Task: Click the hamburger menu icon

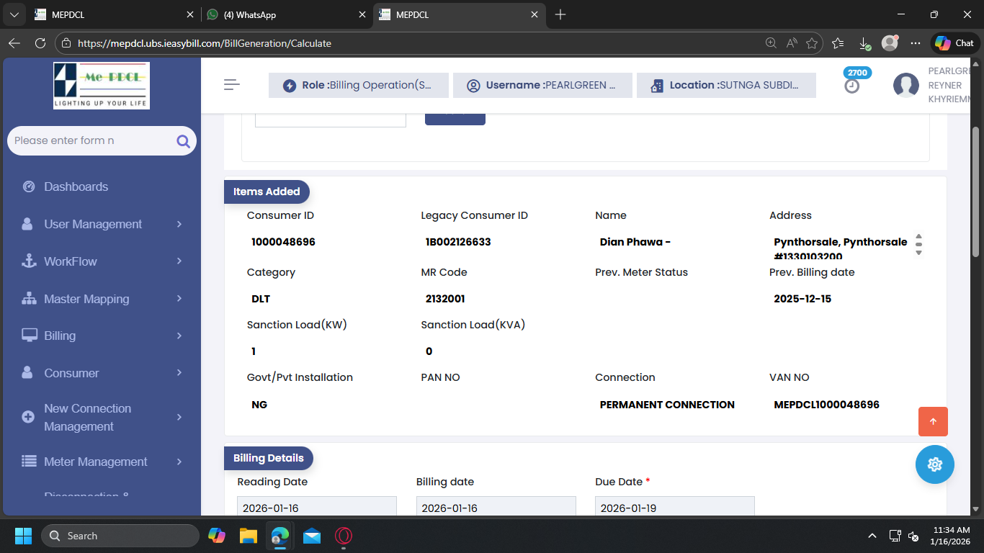Action: pos(231,85)
